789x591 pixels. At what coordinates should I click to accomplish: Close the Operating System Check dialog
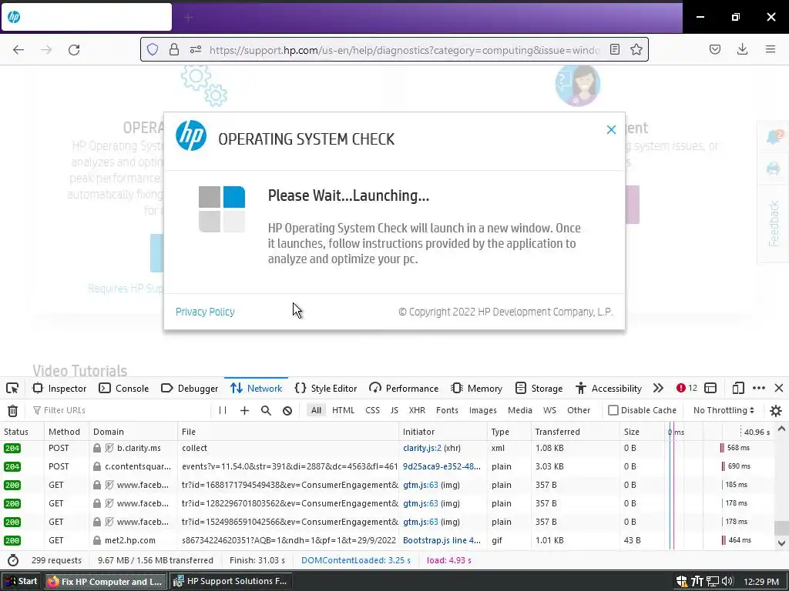[611, 129]
